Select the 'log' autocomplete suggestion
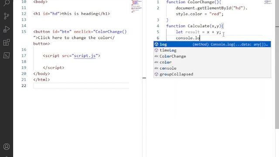Screen dimensions: 279x157 [x=212, y=44]
